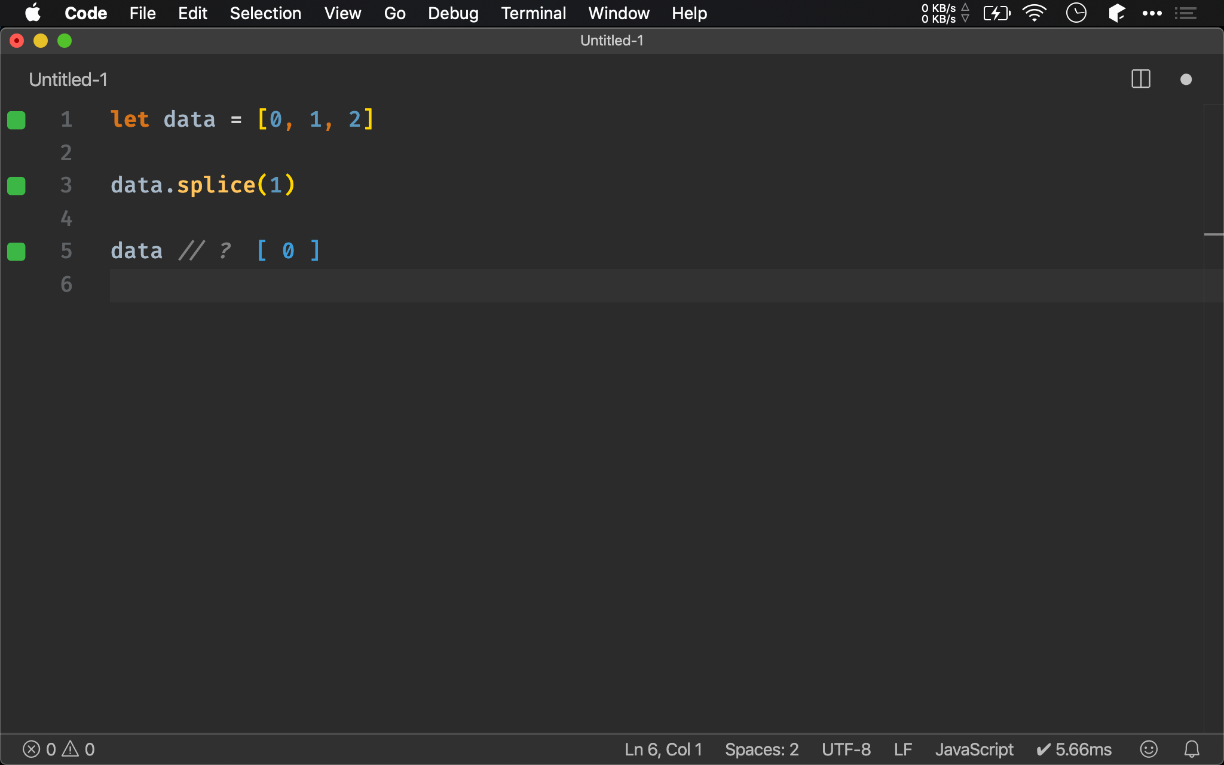
Task: Click the extensions icon in menu bar
Action: pos(1118,13)
